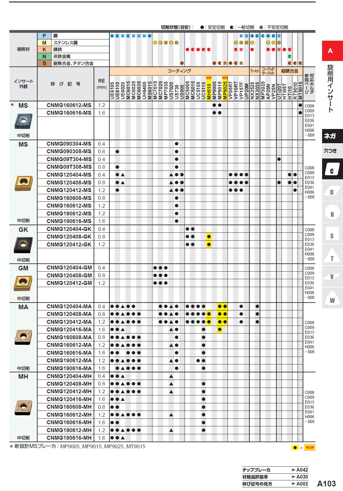This screenshot has height=491, width=343.
Task: Click the 超硬合金 group header
Action: coord(290,71)
